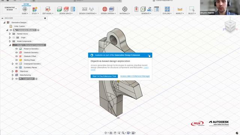Click the Zoom magnifier in navigation bar
The image size is (240, 135).
[x=123, y=133]
